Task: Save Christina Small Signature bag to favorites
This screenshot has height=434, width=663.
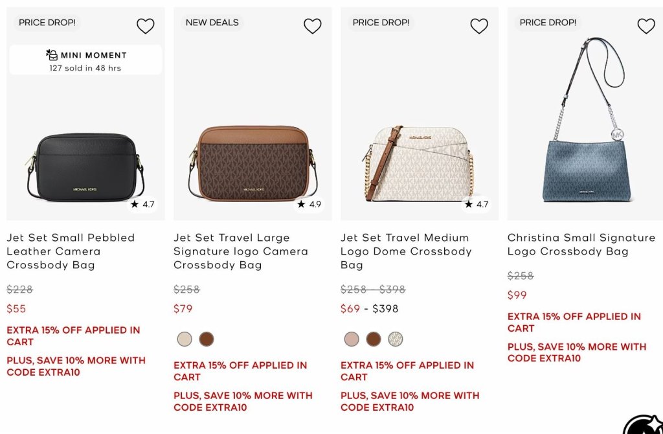Action: 646,26
